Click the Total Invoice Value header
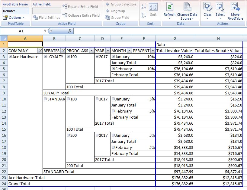The width and height of the screenshot is (247, 190). [175, 51]
